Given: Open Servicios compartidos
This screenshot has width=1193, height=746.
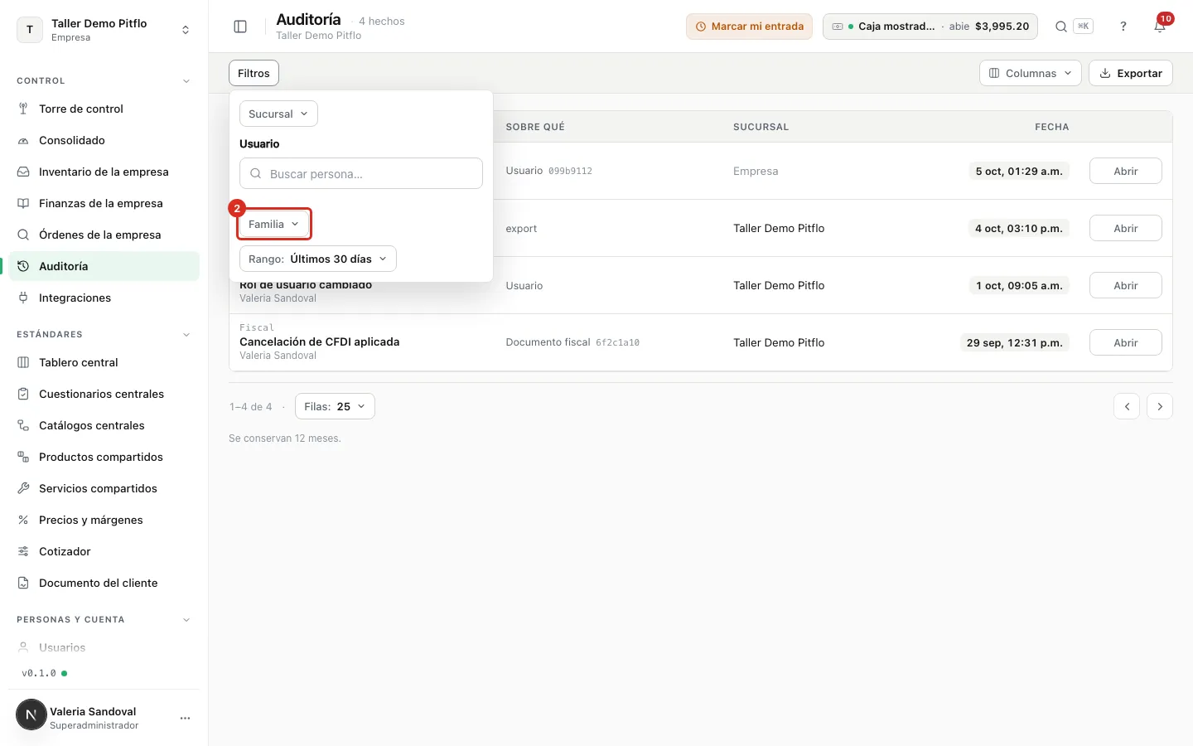Looking at the screenshot, I should [x=104, y=488].
